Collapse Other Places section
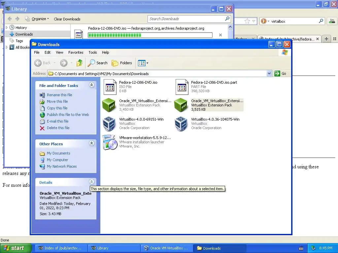Screen dimensions: 338x253 click(x=92, y=143)
